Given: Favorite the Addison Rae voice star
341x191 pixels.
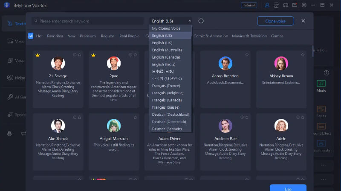Looking at the screenshot, I should 247,117.
